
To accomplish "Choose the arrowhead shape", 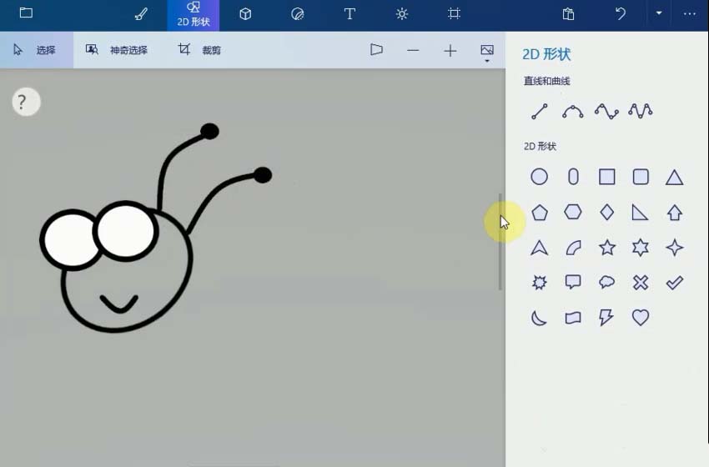I will (x=540, y=248).
